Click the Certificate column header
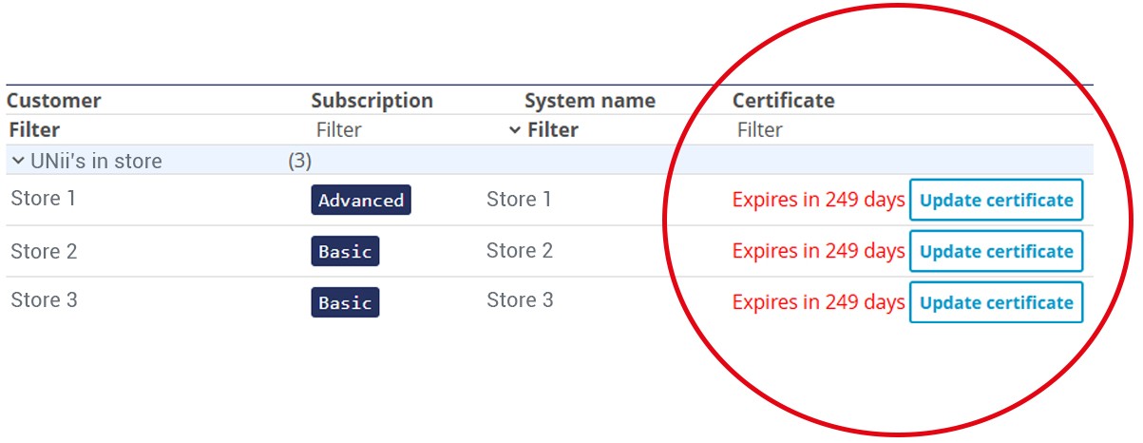1143x443 pixels. 783,101
